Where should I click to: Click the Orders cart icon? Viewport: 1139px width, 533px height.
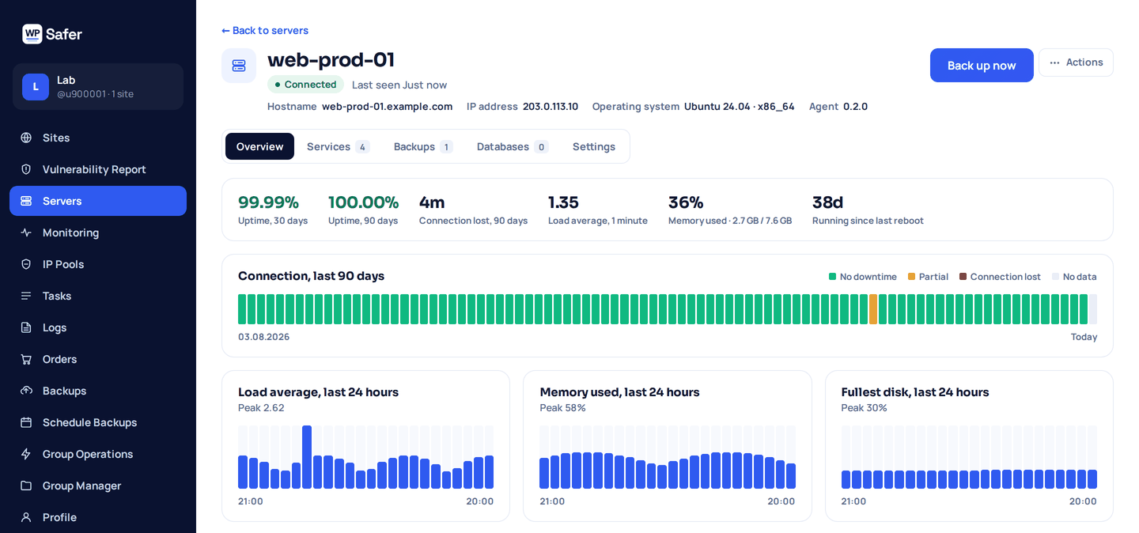pyautogui.click(x=26, y=359)
